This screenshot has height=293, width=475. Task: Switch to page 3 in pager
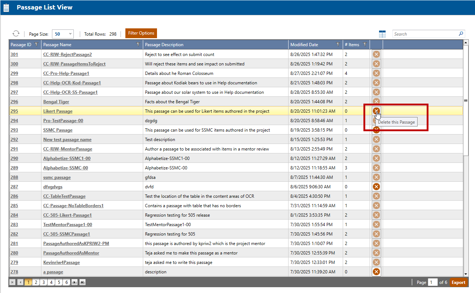coord(43,282)
